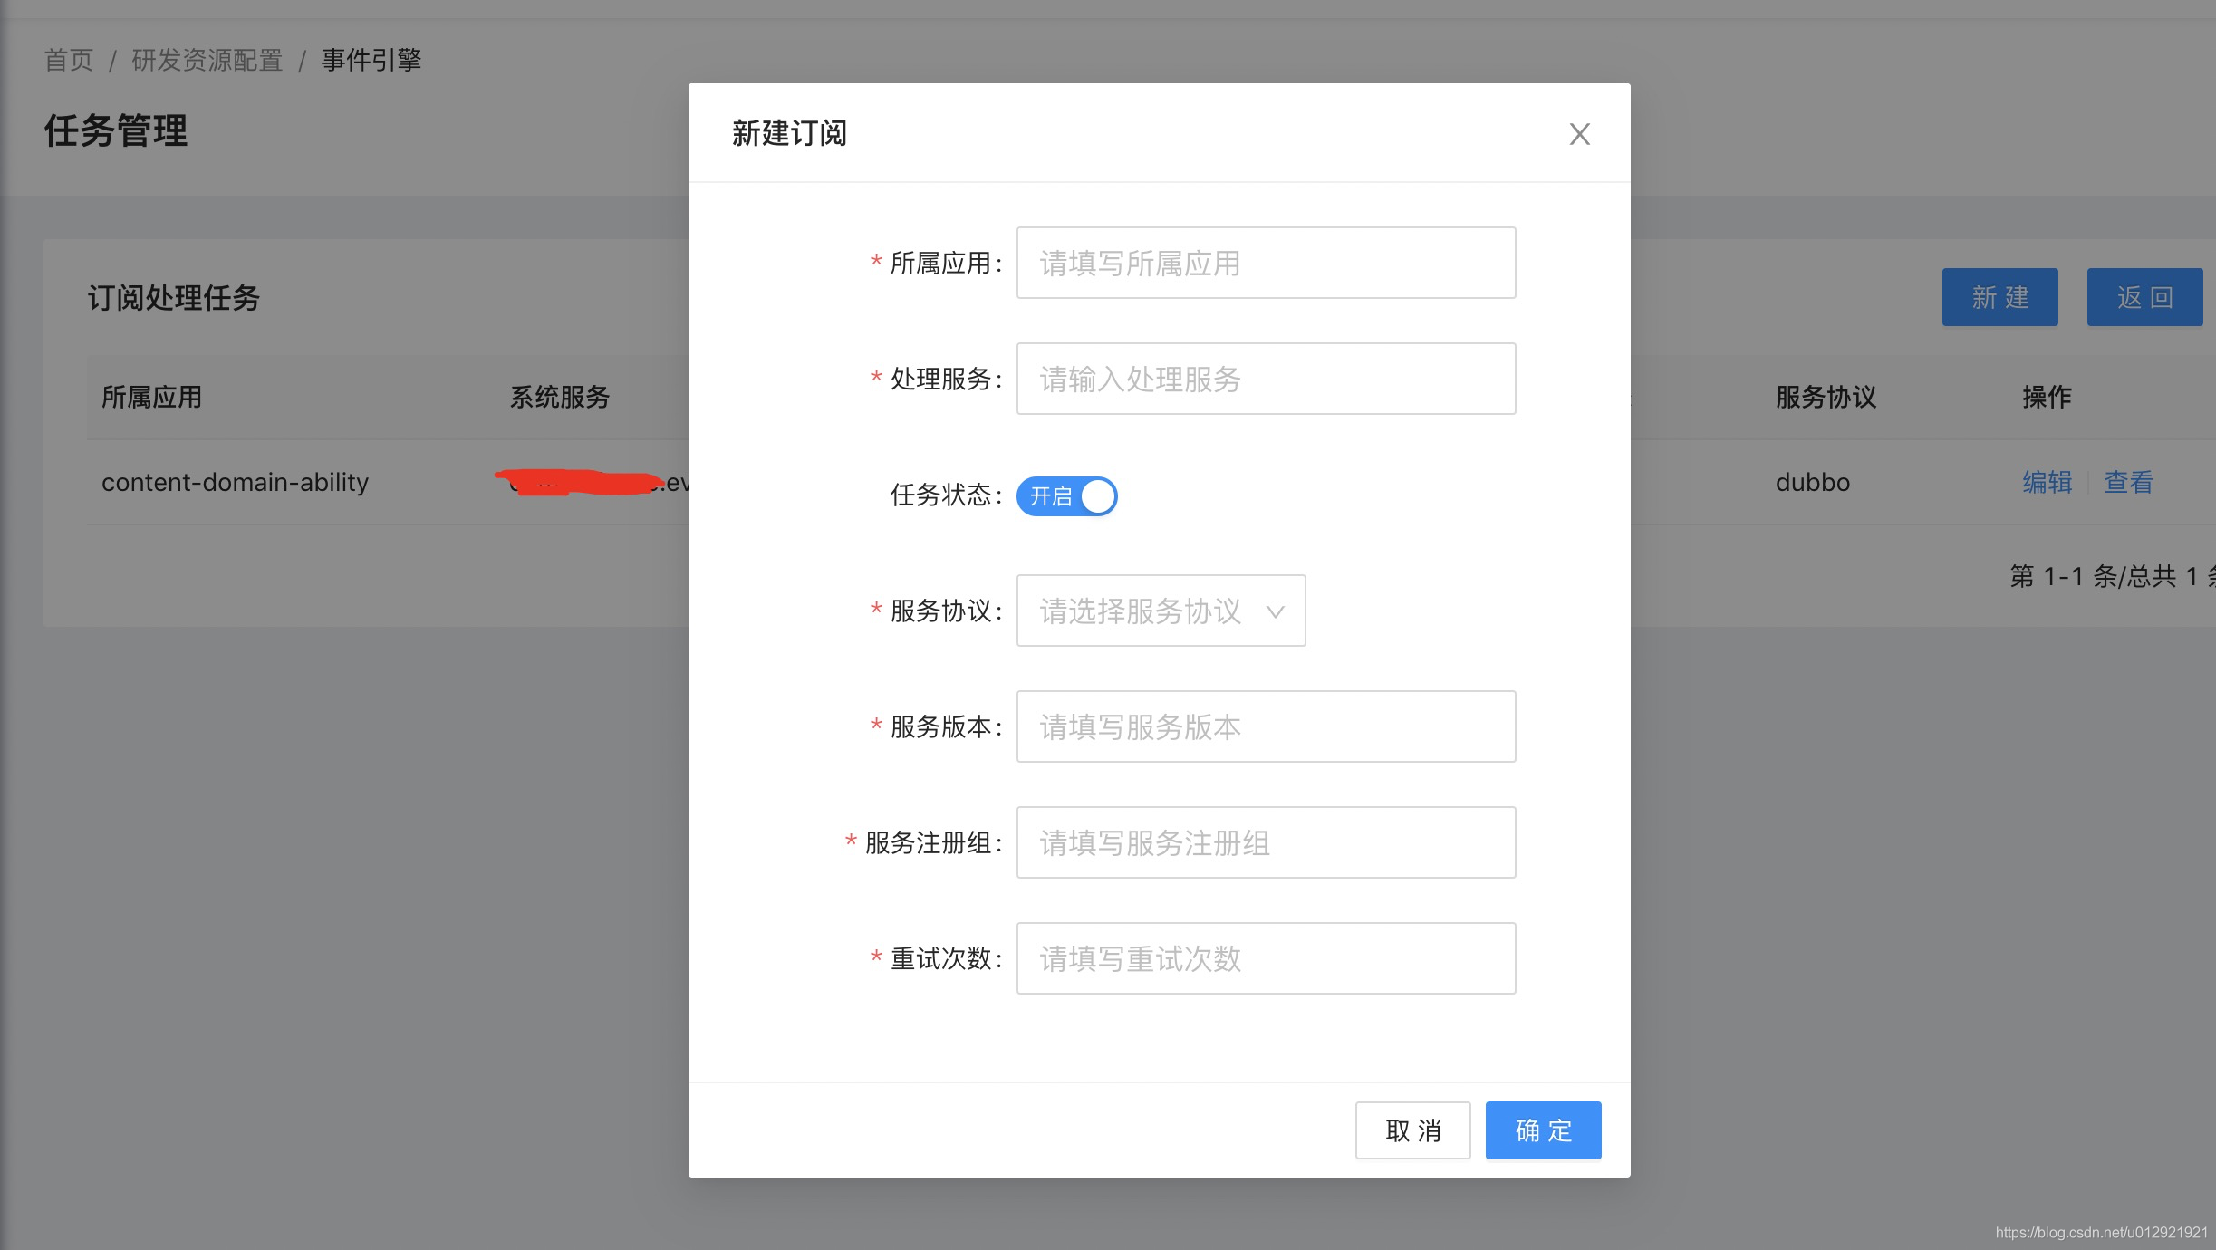Image resolution: width=2216 pixels, height=1250 pixels.
Task: Go to 首页 in breadcrumb
Action: (69, 60)
